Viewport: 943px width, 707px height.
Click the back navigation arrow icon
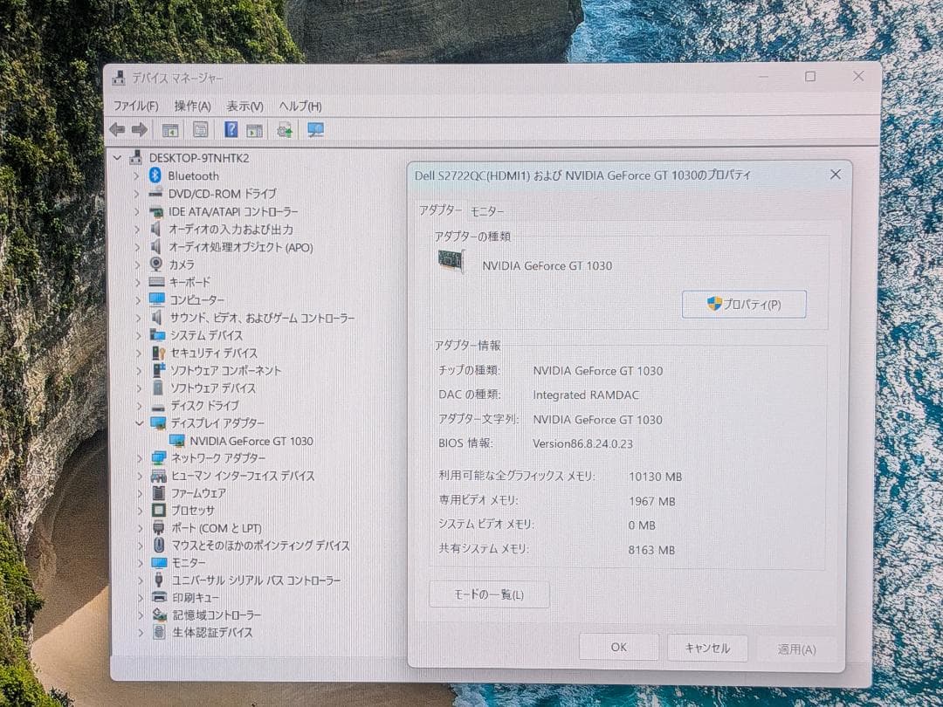click(x=117, y=129)
